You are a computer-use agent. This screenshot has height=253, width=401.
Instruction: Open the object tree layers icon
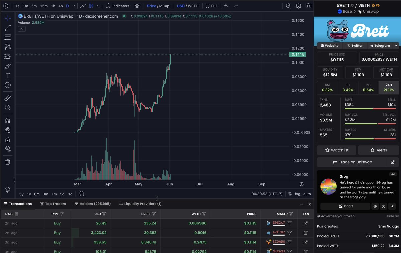pos(8,189)
